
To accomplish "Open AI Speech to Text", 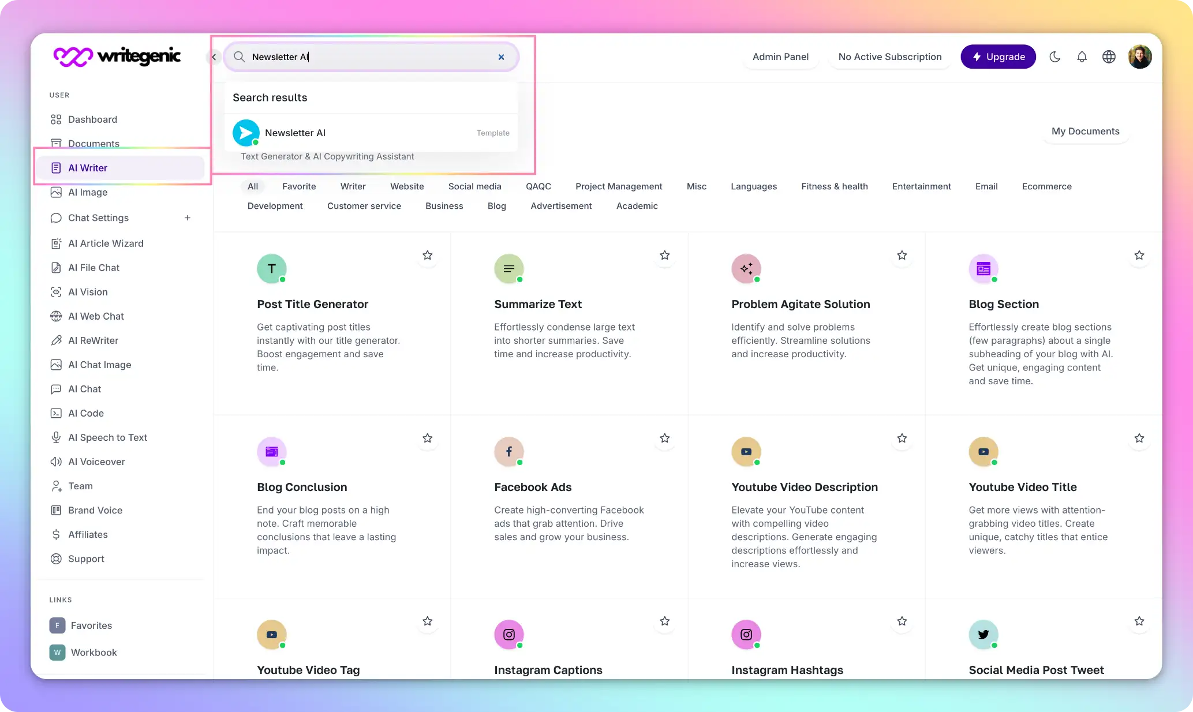I will click(108, 437).
